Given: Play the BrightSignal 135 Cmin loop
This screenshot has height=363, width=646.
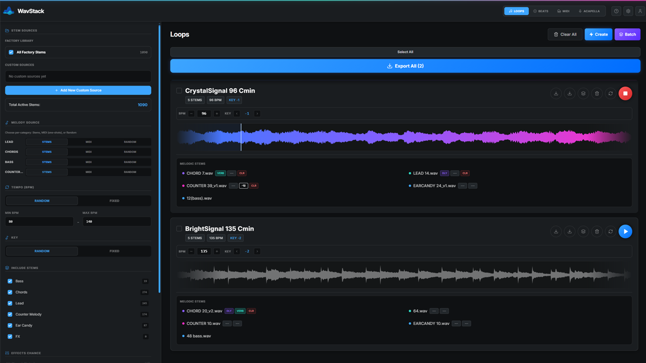Looking at the screenshot, I should tap(625, 231).
